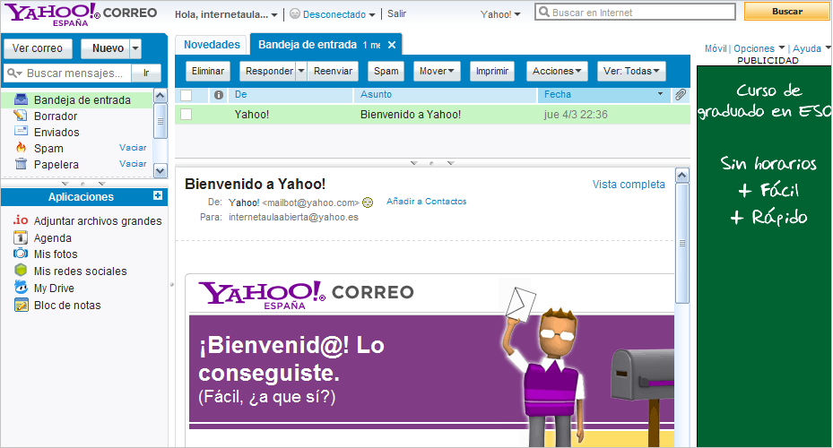Image resolution: width=833 pixels, height=448 pixels.
Task: Open the Opciones dropdown
Action: coord(782,47)
